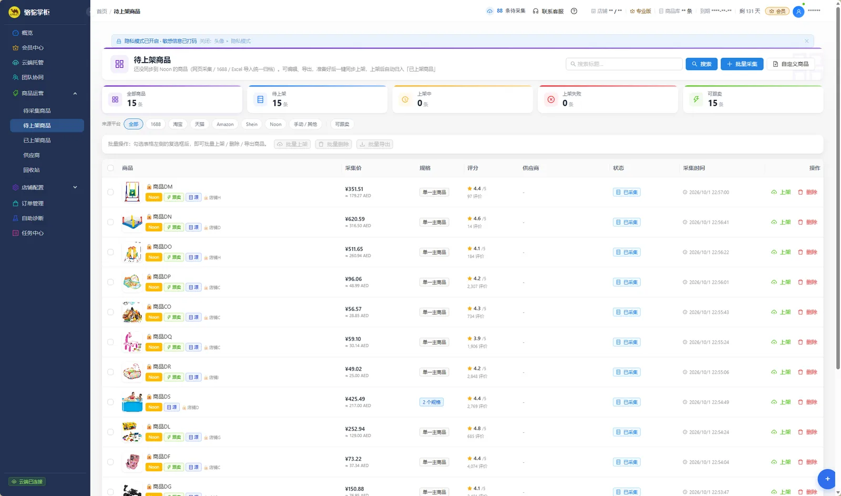
Task: Open the 概览 overview page icon
Action: point(16,33)
